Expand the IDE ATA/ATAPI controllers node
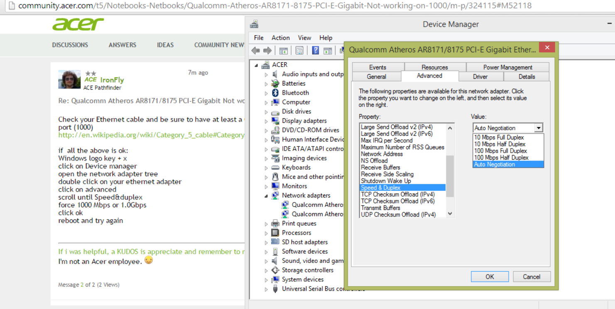Viewport: 615px width, 309px height. (x=266, y=149)
